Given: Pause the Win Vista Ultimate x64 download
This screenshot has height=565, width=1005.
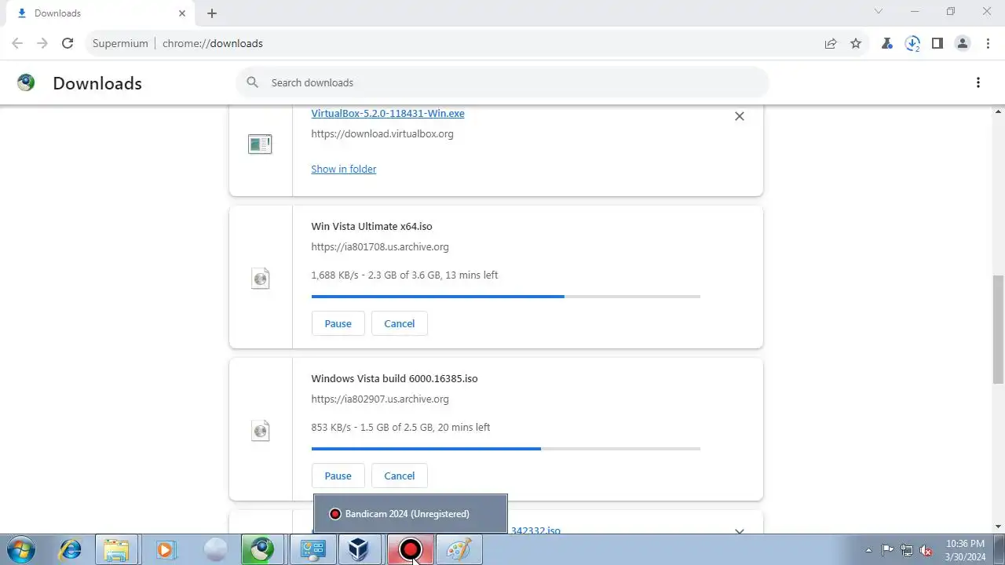Looking at the screenshot, I should [338, 323].
